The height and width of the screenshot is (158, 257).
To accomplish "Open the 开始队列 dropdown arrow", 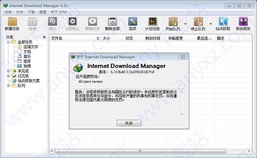I will click(185, 24).
